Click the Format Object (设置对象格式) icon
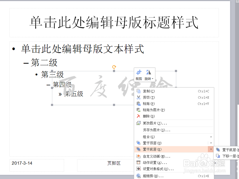The width and height of the screenshot is (239, 179). (138, 169)
